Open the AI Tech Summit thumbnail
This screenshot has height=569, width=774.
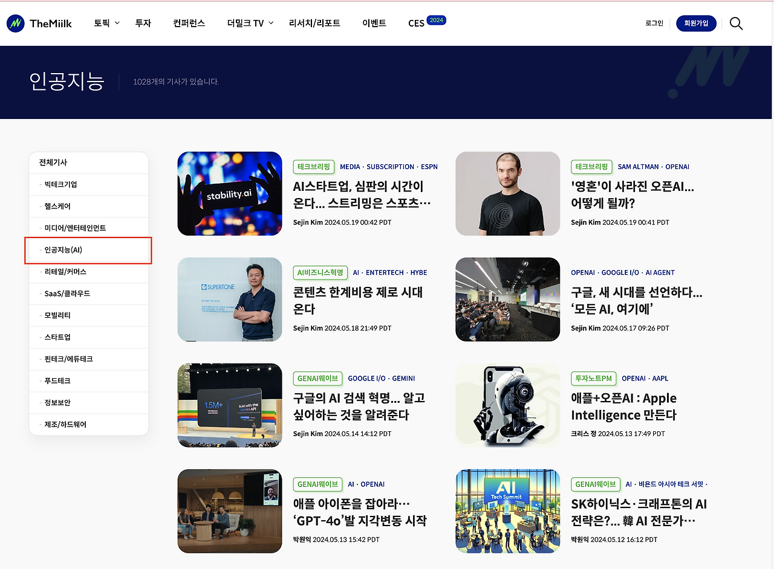(508, 511)
